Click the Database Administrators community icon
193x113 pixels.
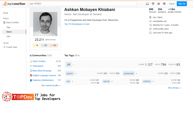31,80
